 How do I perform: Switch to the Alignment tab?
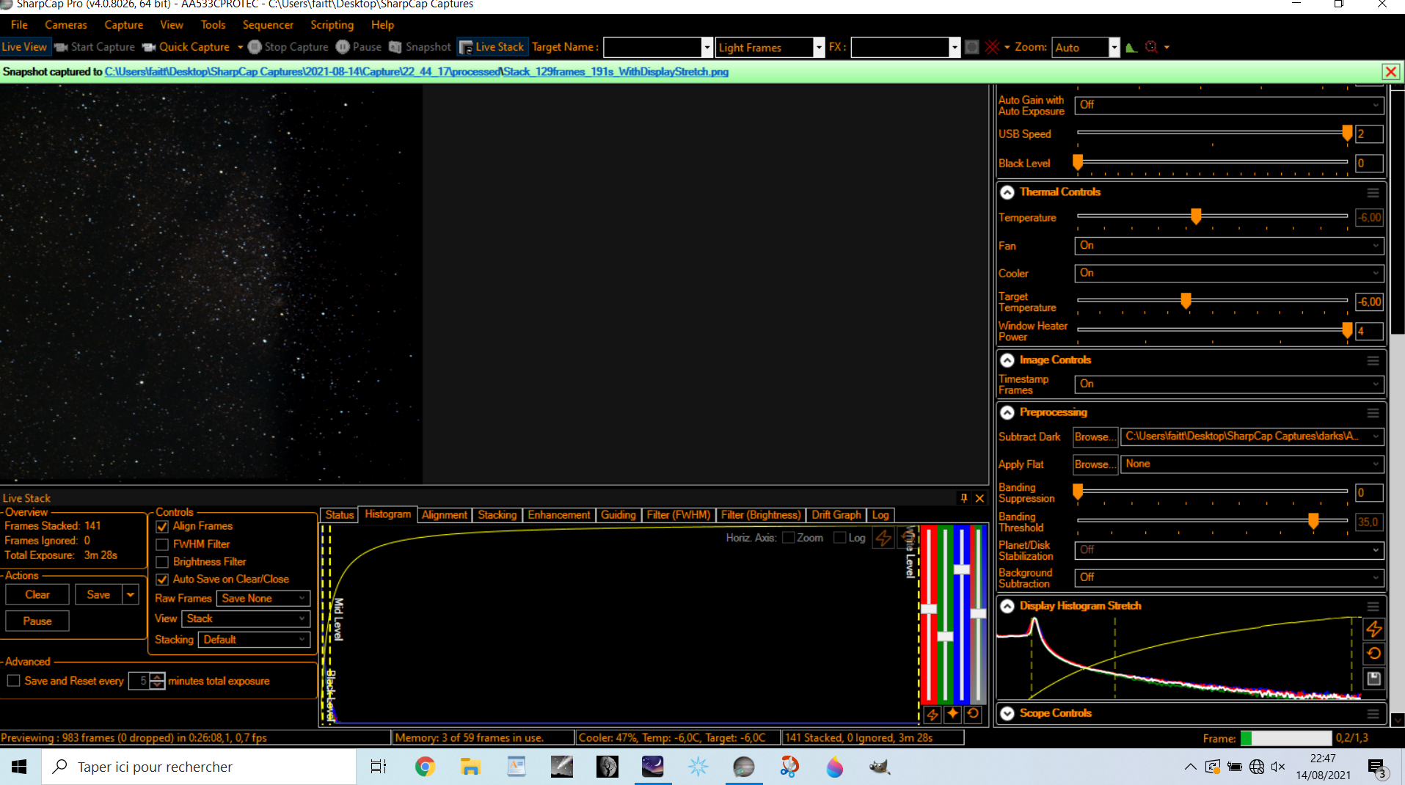coord(444,515)
